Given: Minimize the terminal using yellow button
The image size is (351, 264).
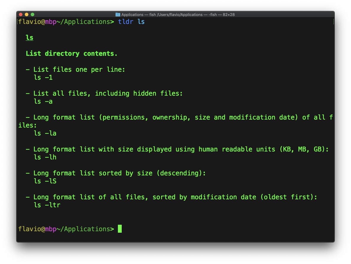Looking at the screenshot, I should (x=27, y=14).
